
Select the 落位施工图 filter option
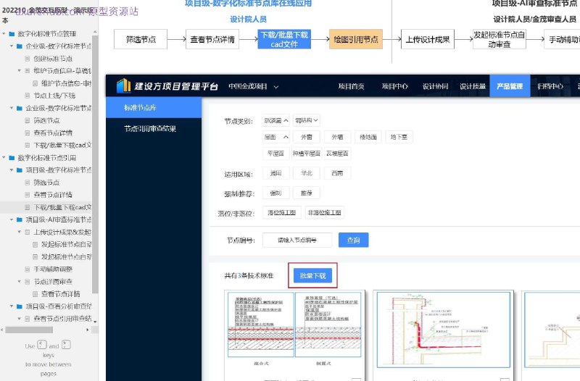pyautogui.click(x=281, y=212)
